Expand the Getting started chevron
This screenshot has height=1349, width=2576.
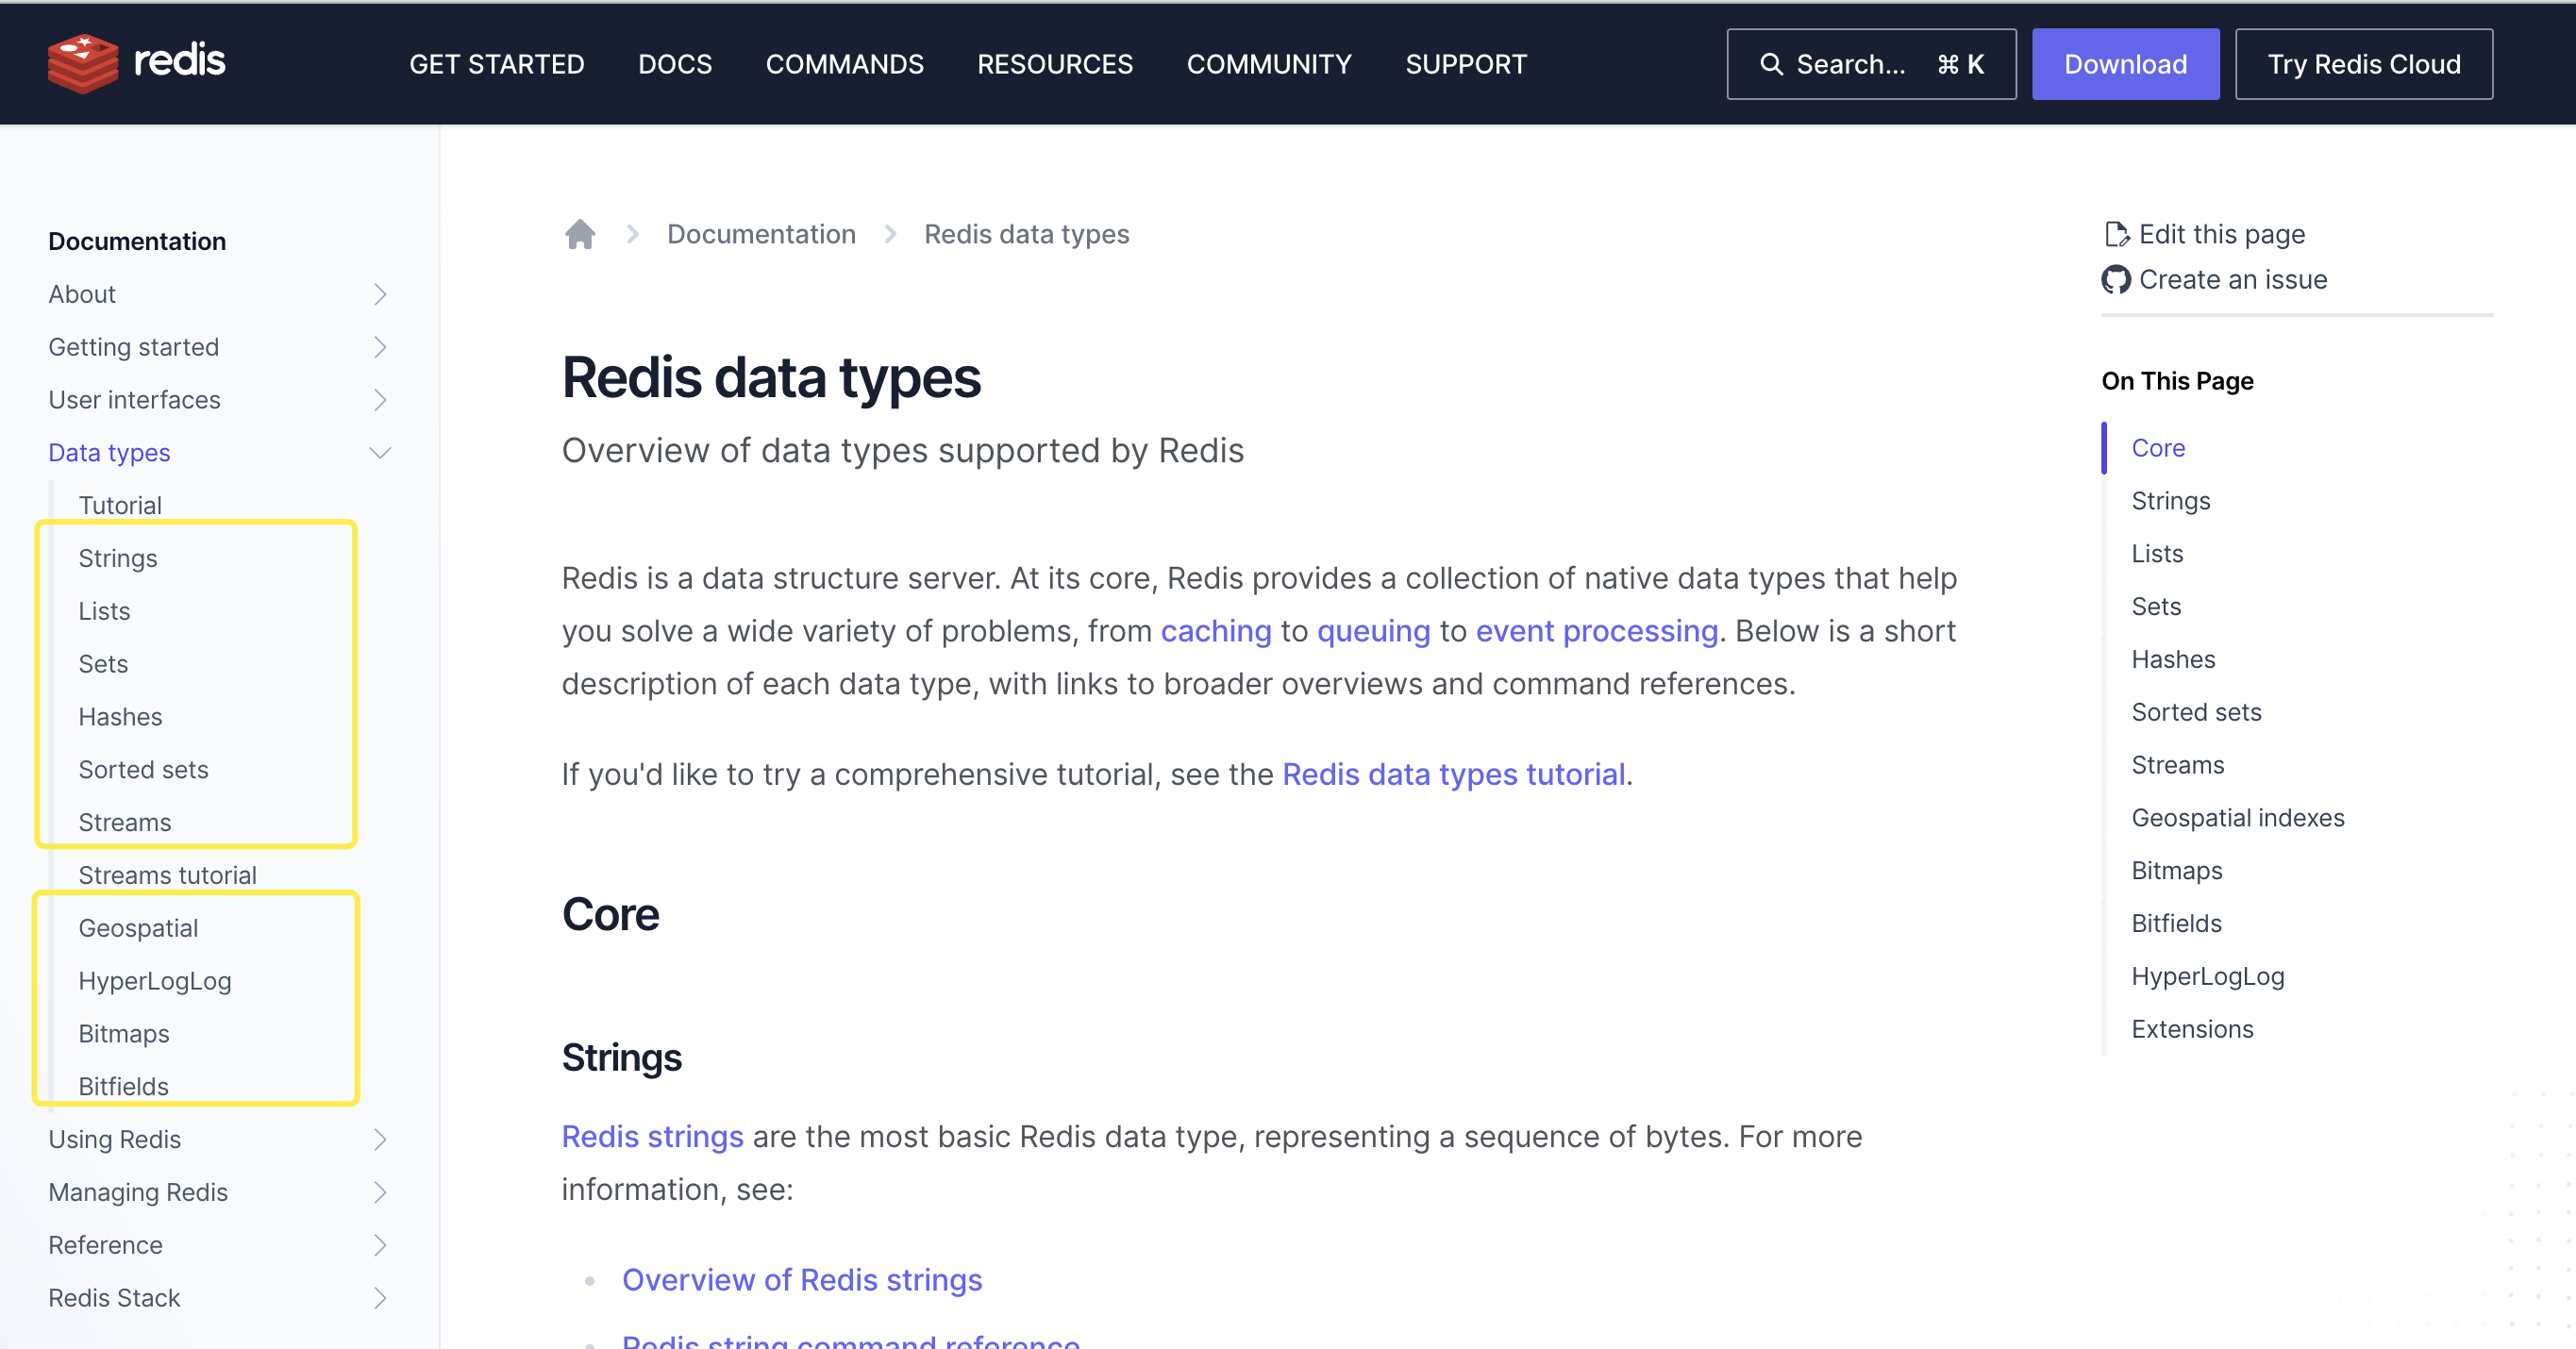point(380,347)
